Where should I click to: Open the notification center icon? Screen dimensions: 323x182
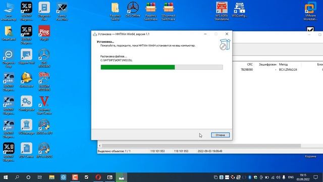[315, 177]
